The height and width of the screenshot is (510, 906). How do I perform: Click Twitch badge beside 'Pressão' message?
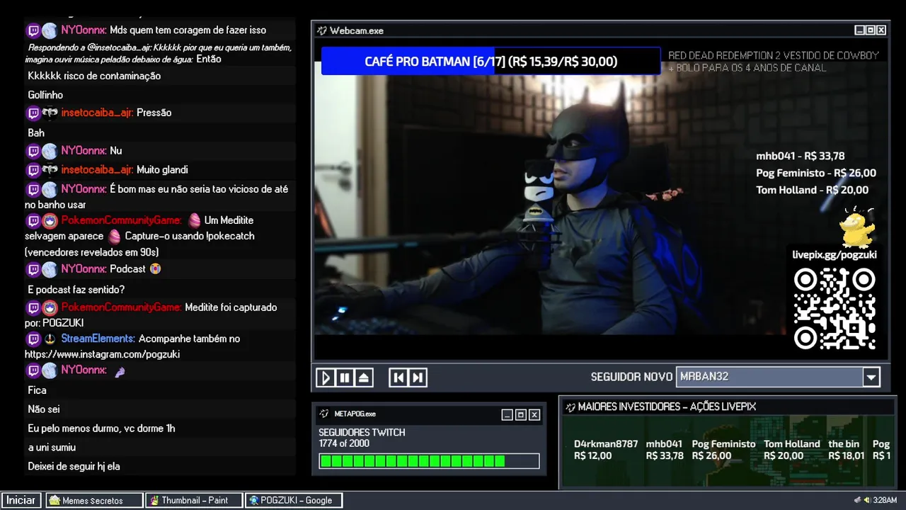pos(33,113)
